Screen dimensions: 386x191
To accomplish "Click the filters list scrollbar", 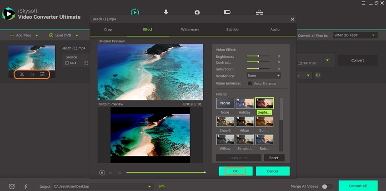I will pyautogui.click(x=281, y=109).
